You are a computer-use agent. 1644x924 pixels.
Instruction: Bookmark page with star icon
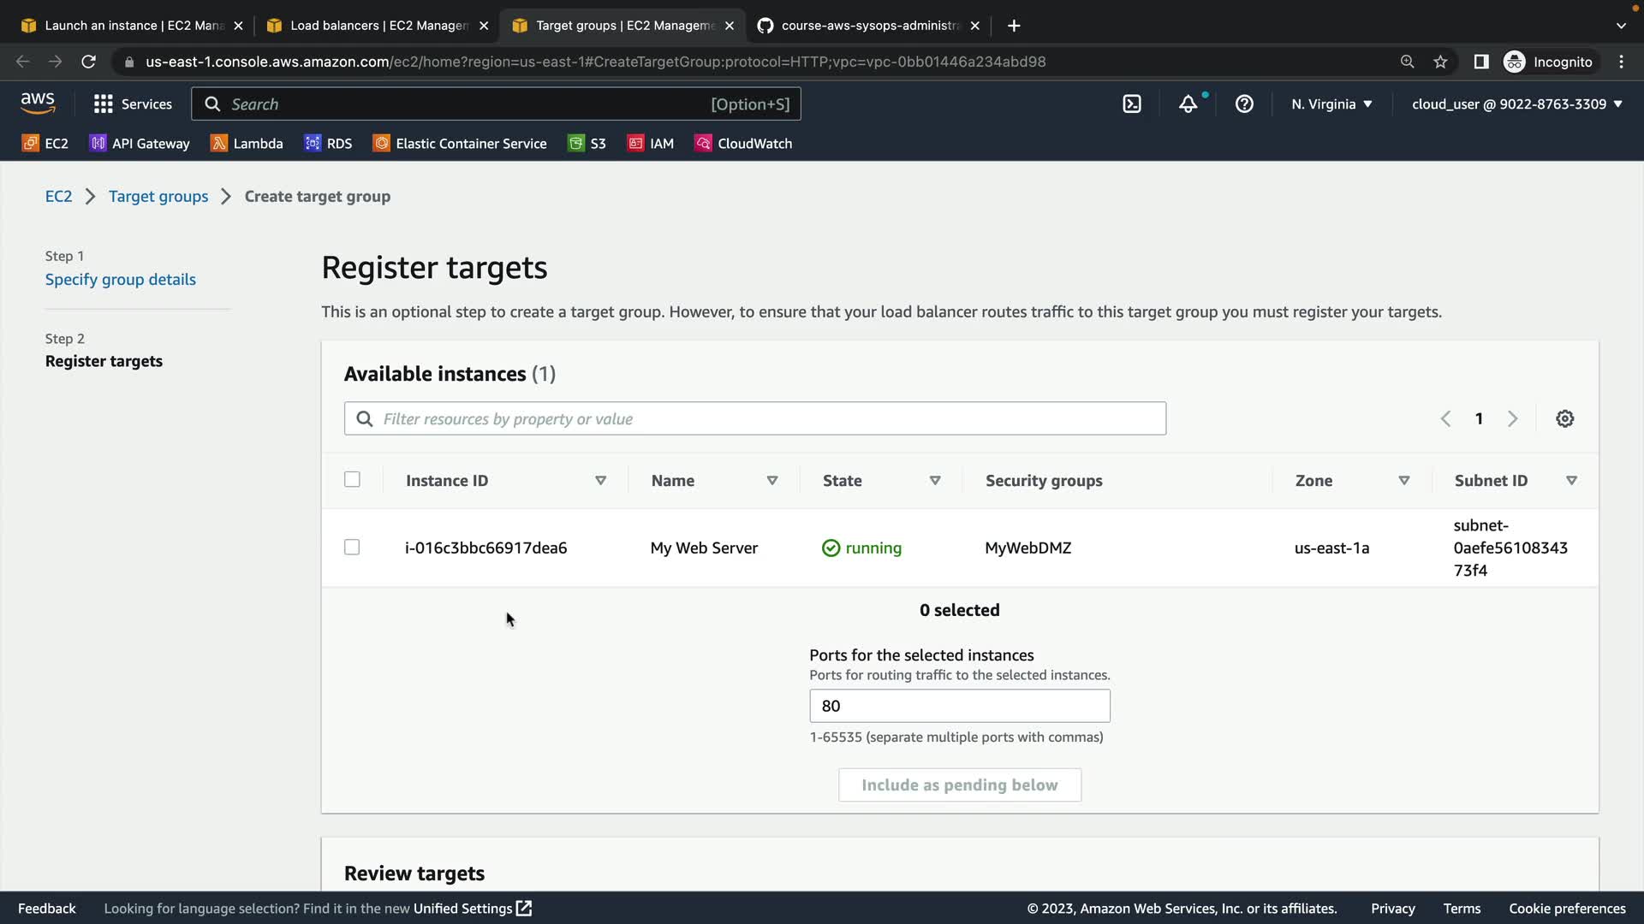click(x=1440, y=62)
